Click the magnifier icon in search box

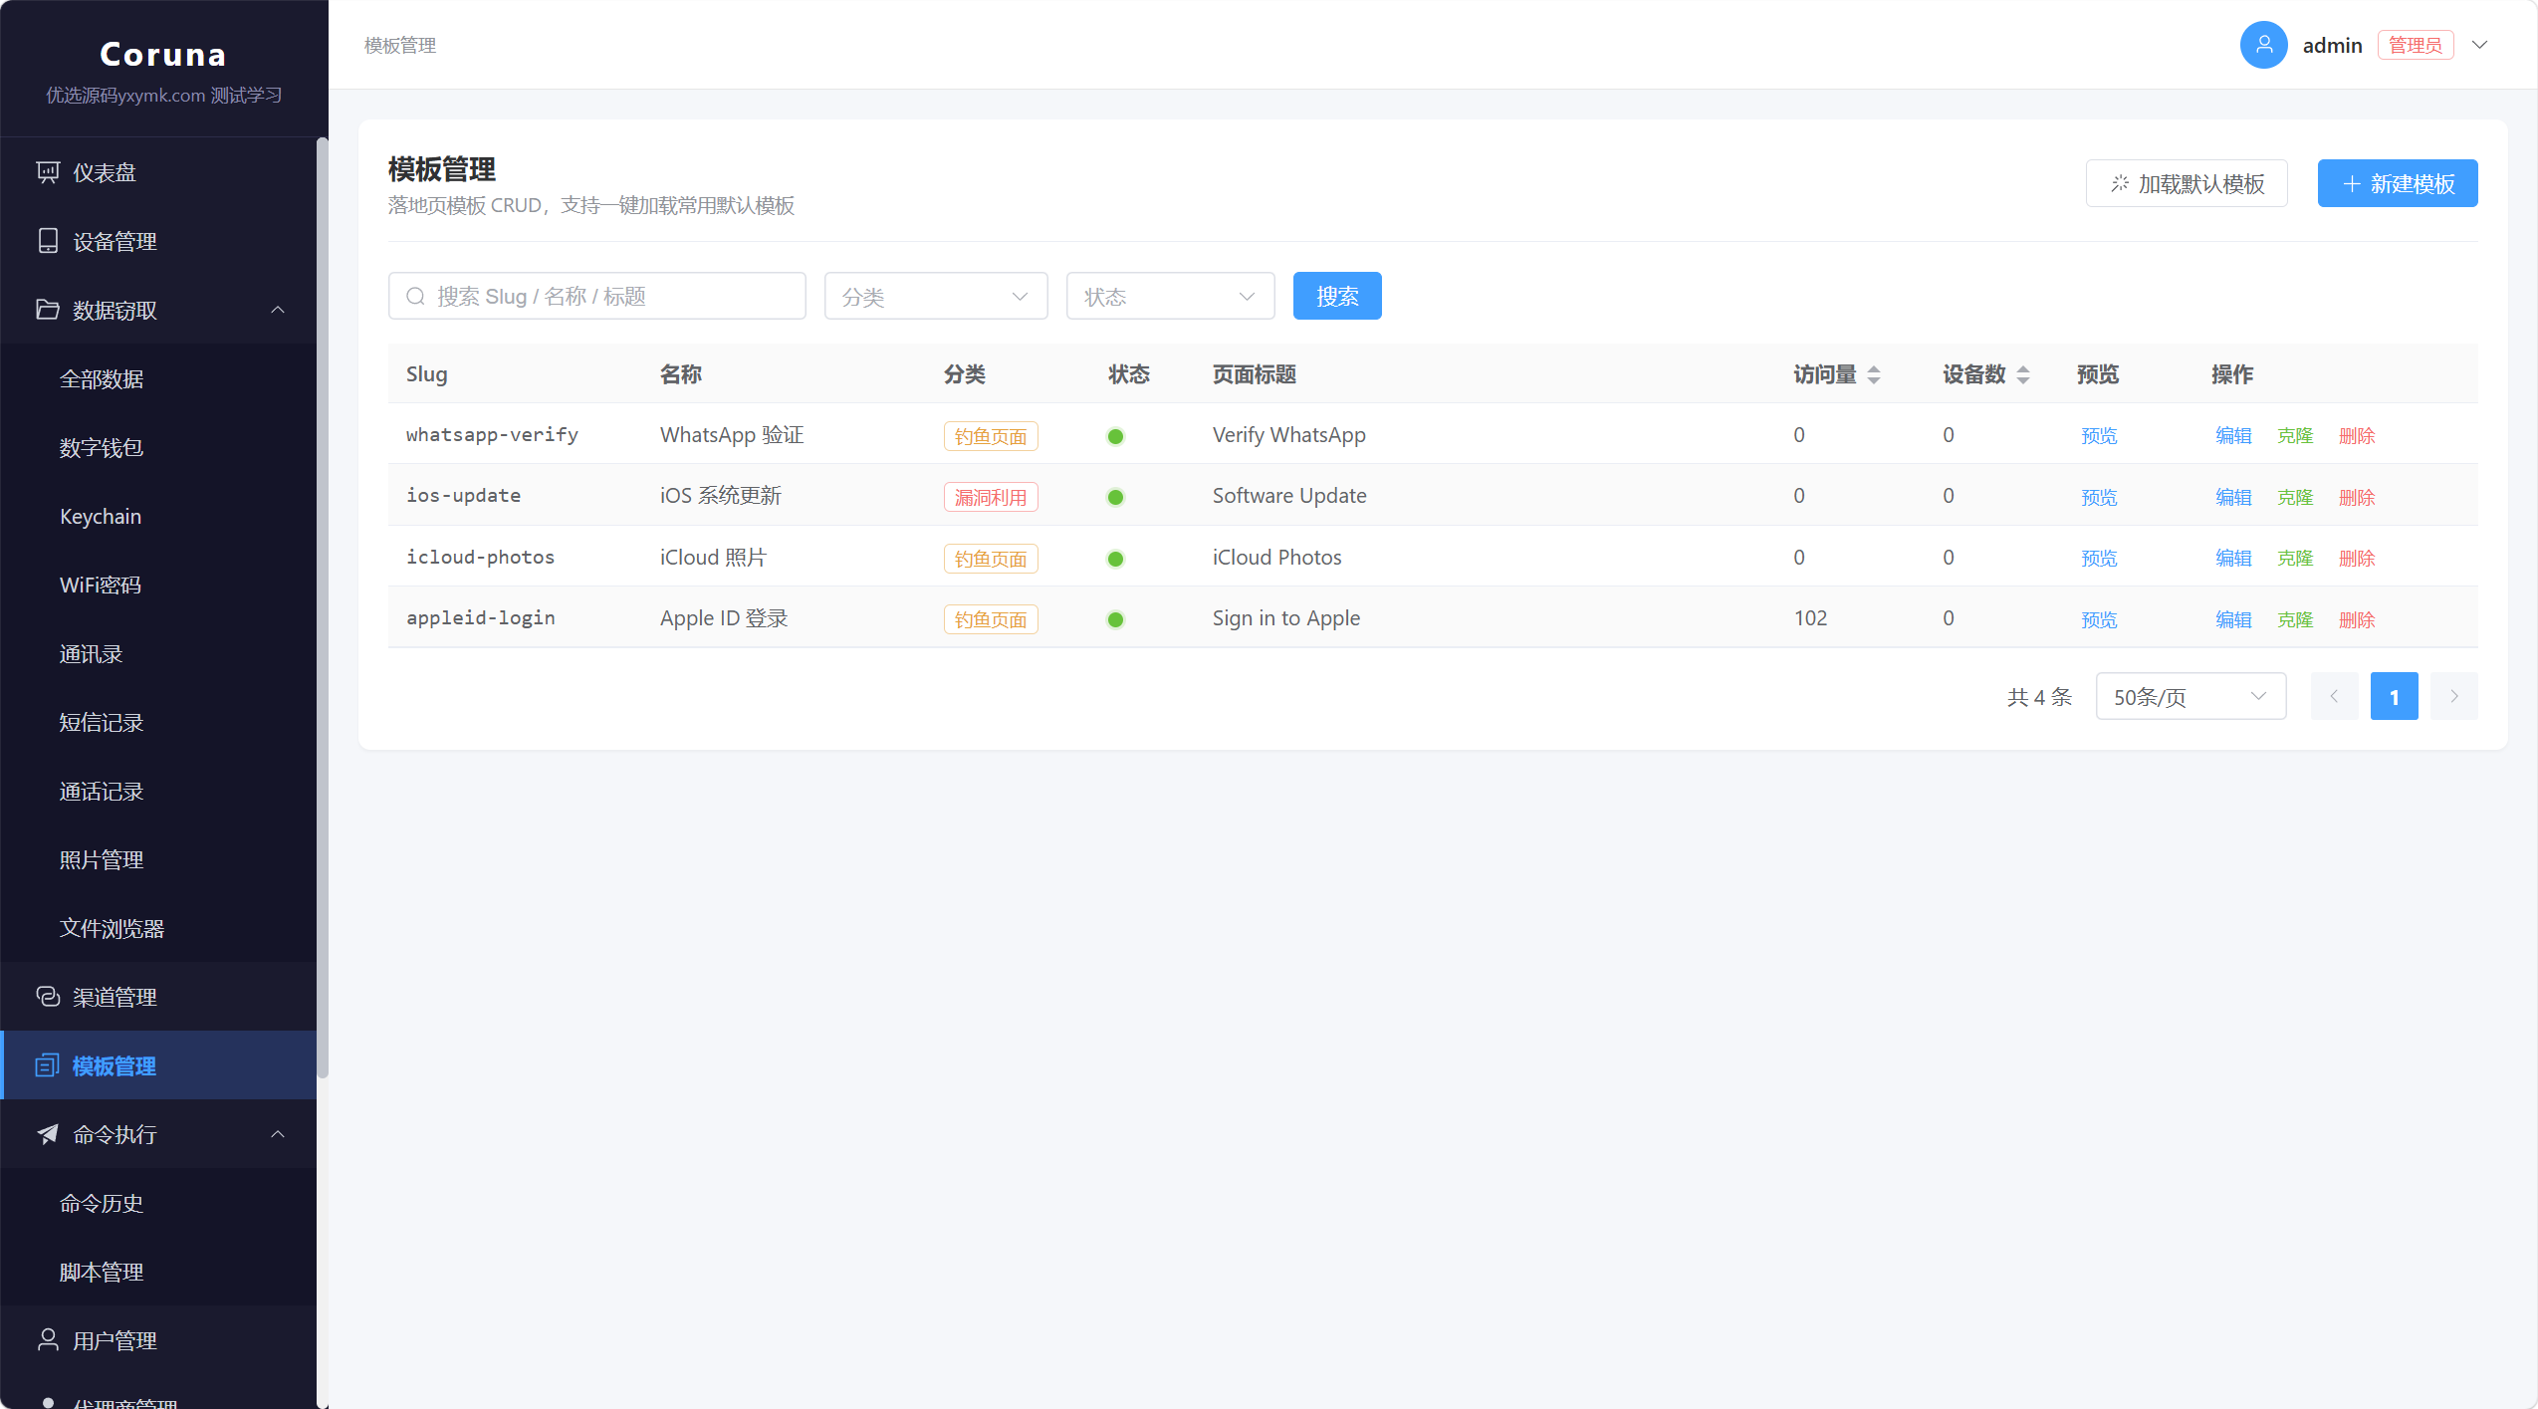coord(416,297)
